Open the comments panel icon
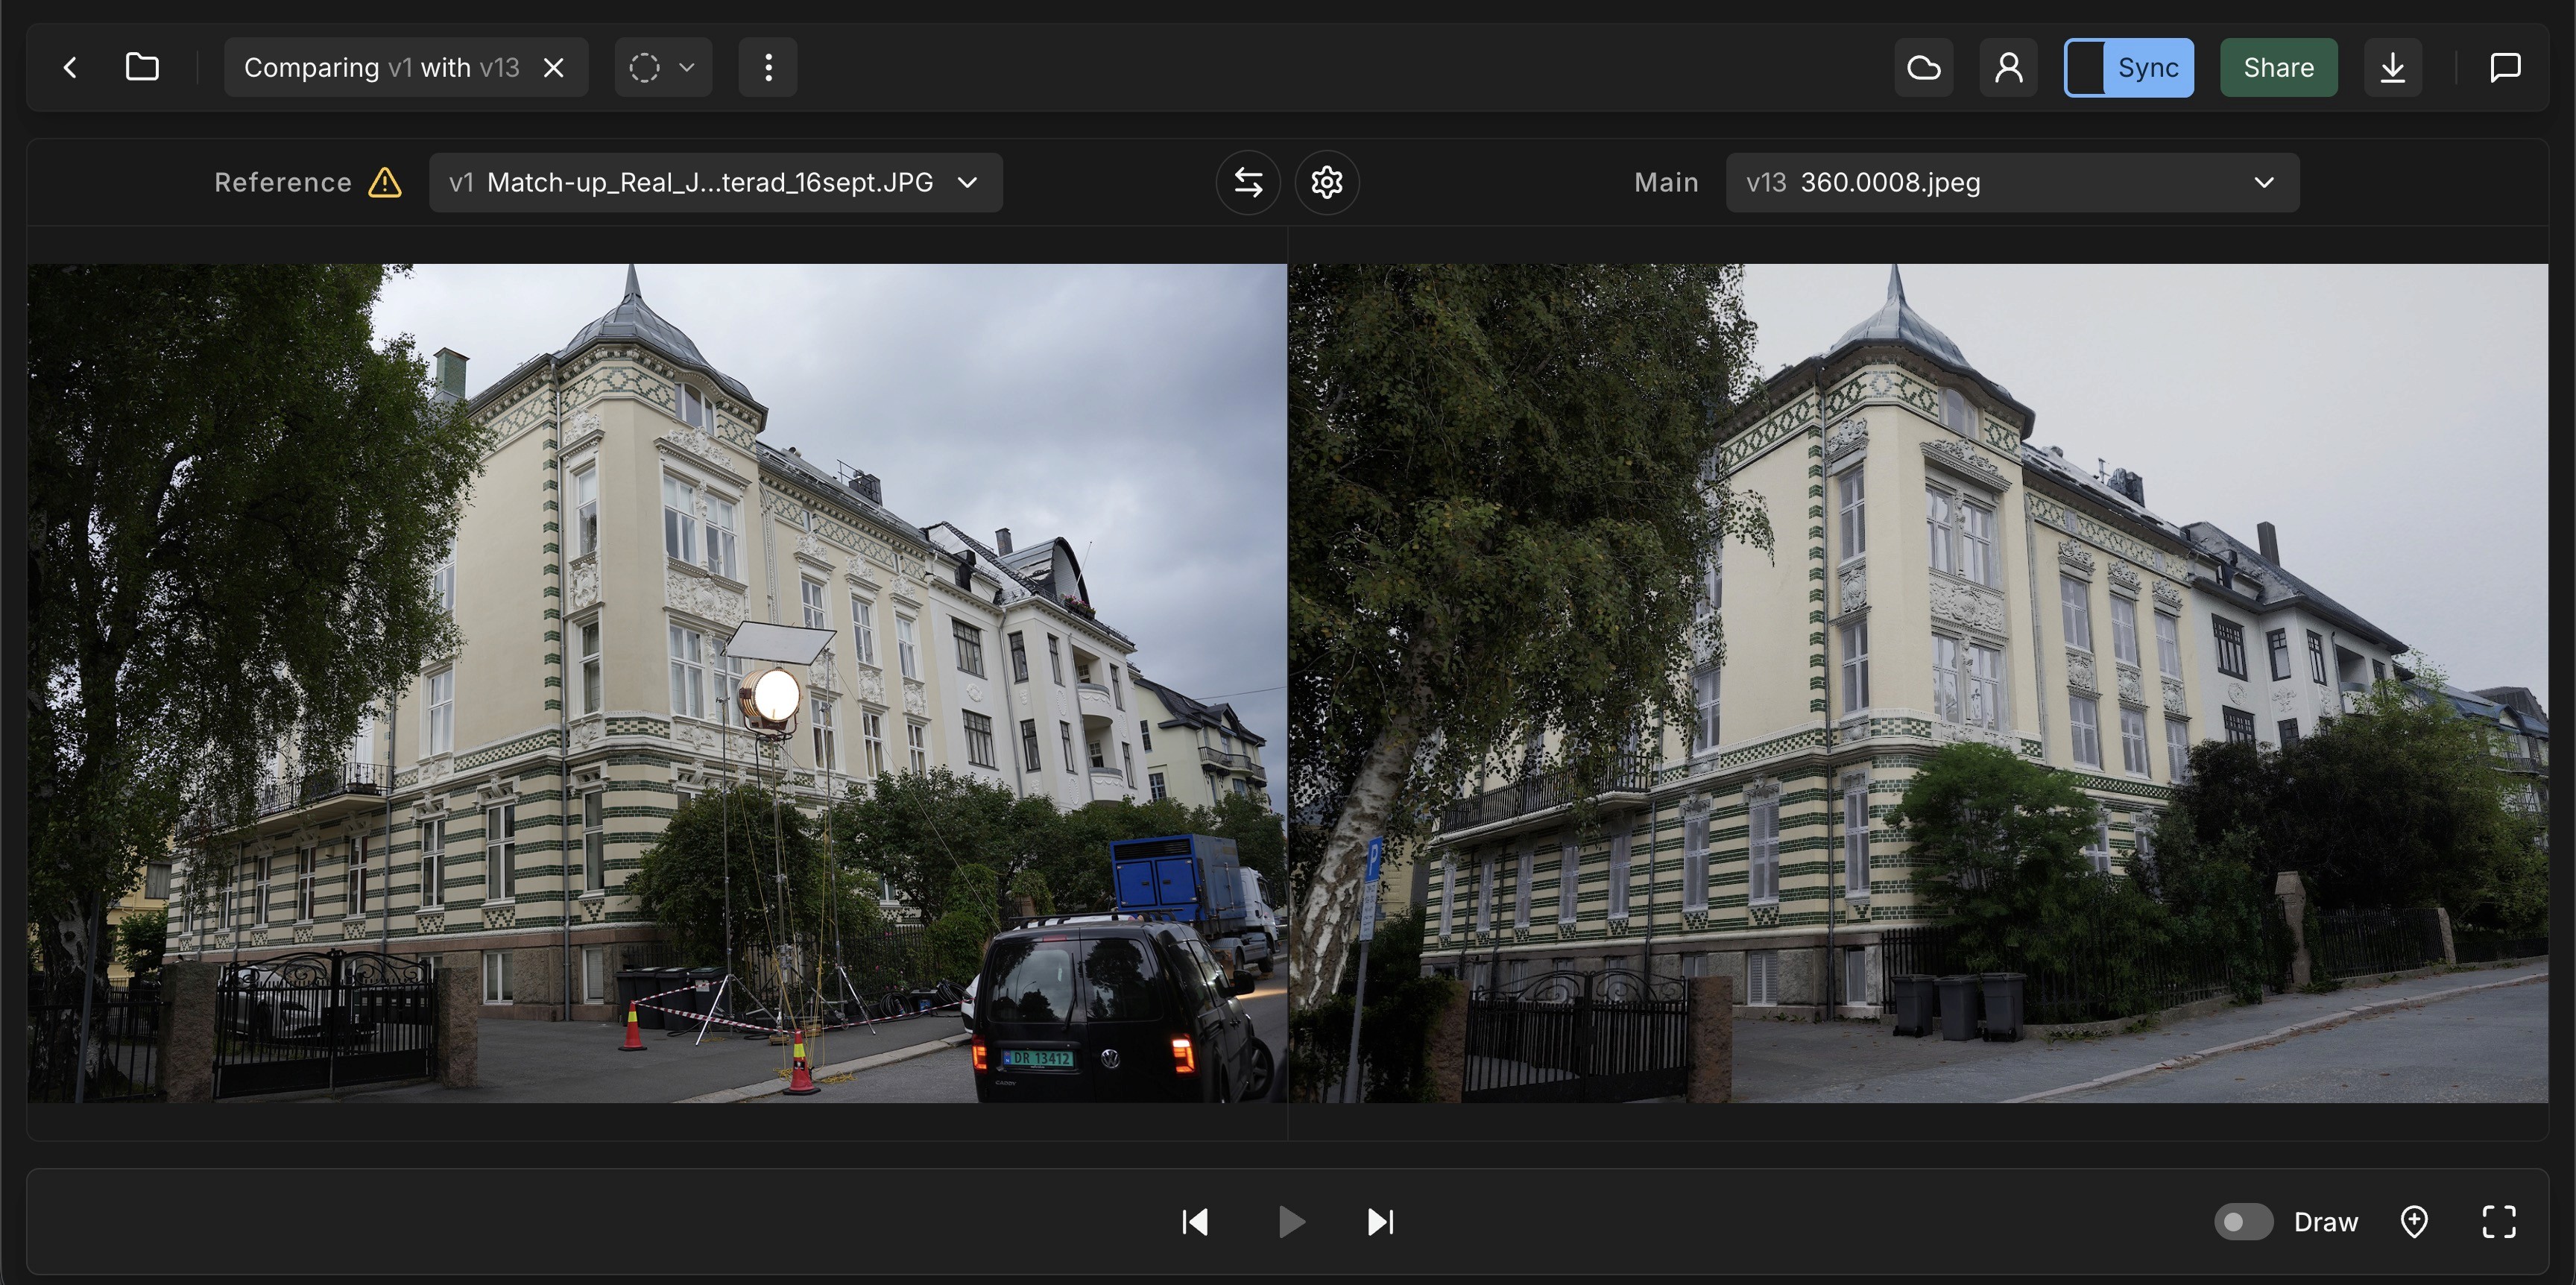This screenshot has height=1285, width=2576. [x=2504, y=67]
